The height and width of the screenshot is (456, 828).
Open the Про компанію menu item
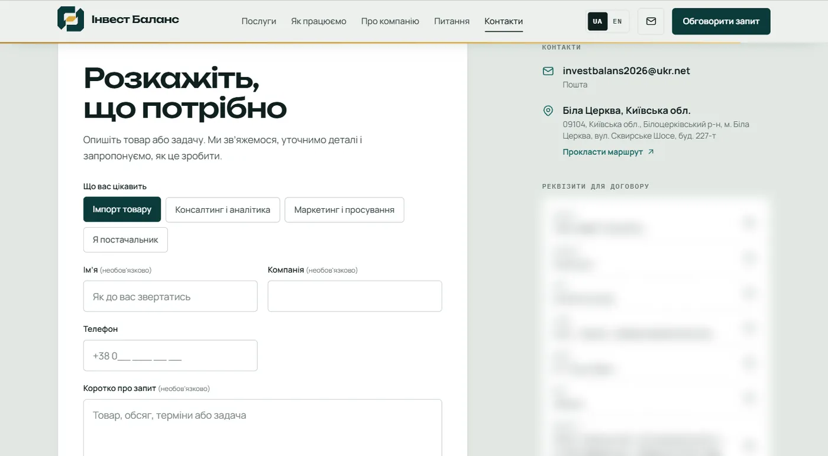[x=390, y=21]
